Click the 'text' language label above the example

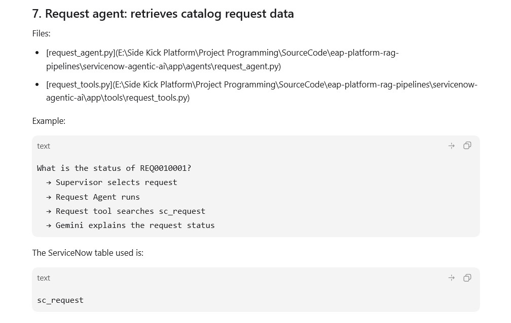pos(44,146)
